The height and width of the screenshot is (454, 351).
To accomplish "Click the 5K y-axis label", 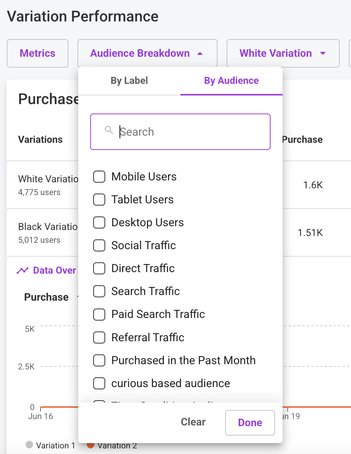I will [30, 329].
